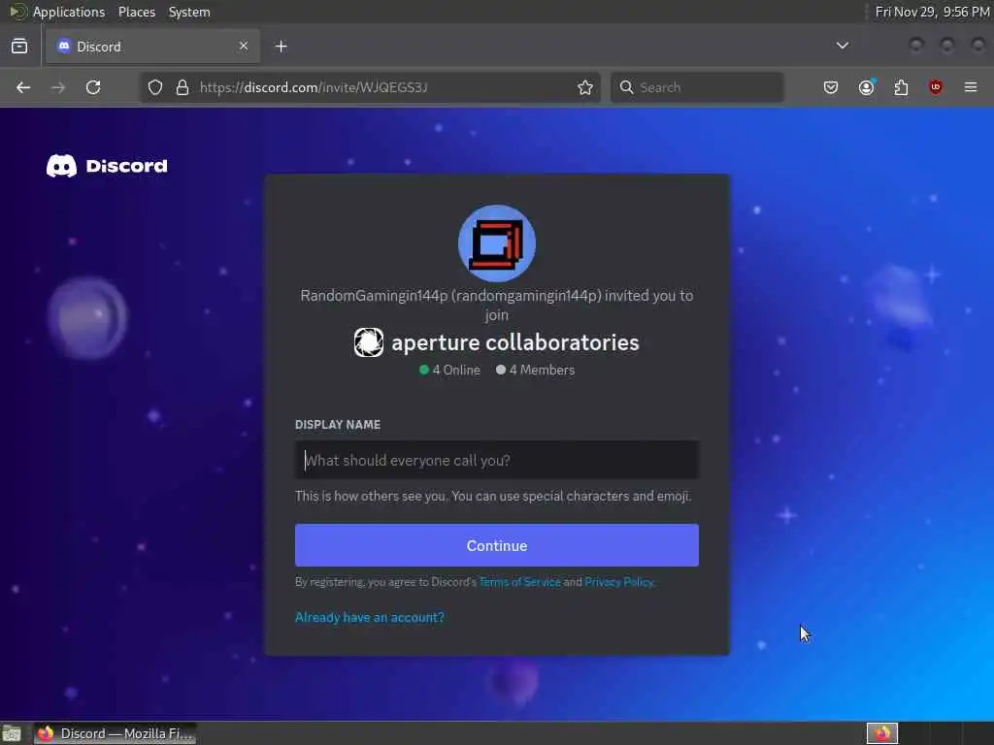Open the System menu
Viewport: 994px width, 745px height.
189,12
